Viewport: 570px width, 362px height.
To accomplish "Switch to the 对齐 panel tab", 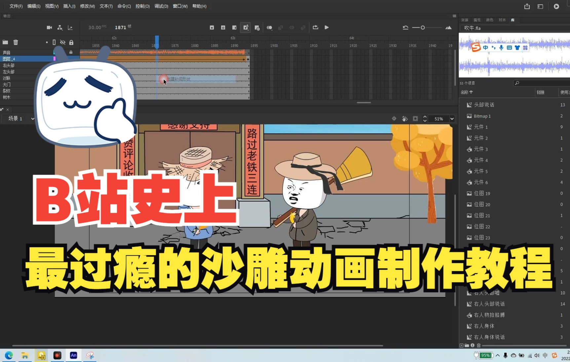I will [502, 20].
